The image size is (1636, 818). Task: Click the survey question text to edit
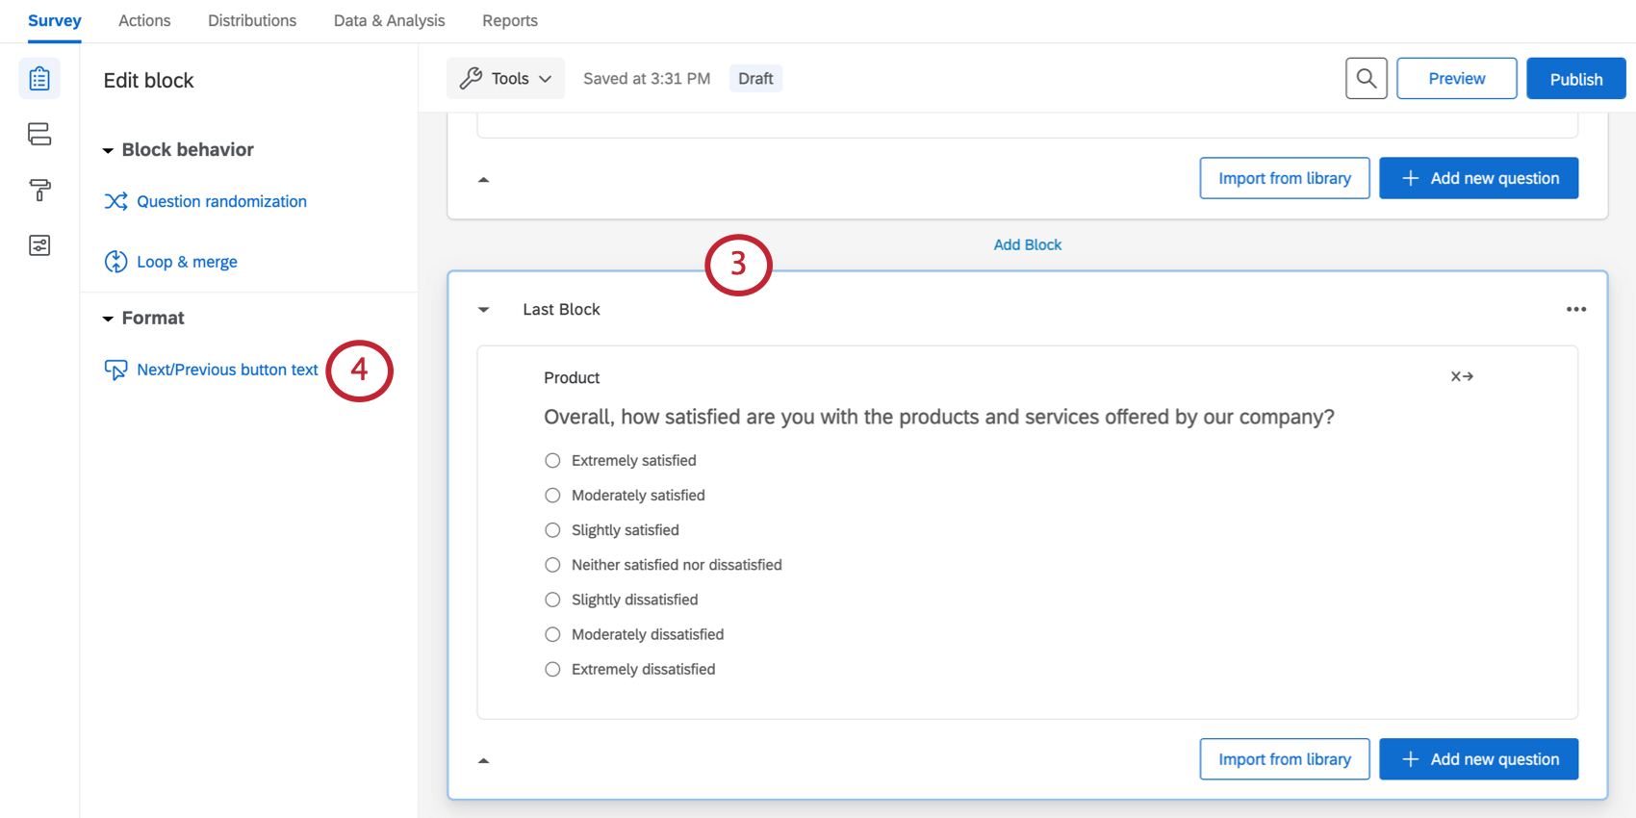coord(938,417)
